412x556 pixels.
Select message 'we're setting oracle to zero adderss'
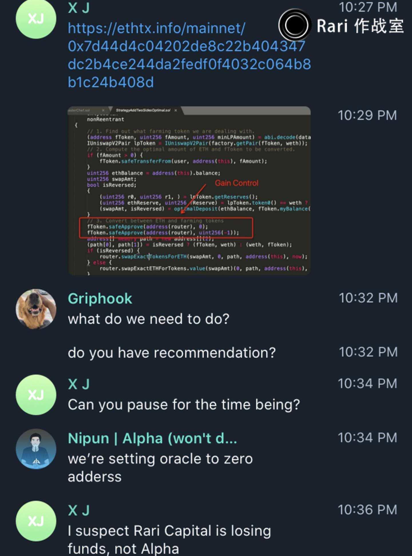pyautogui.click(x=160, y=468)
